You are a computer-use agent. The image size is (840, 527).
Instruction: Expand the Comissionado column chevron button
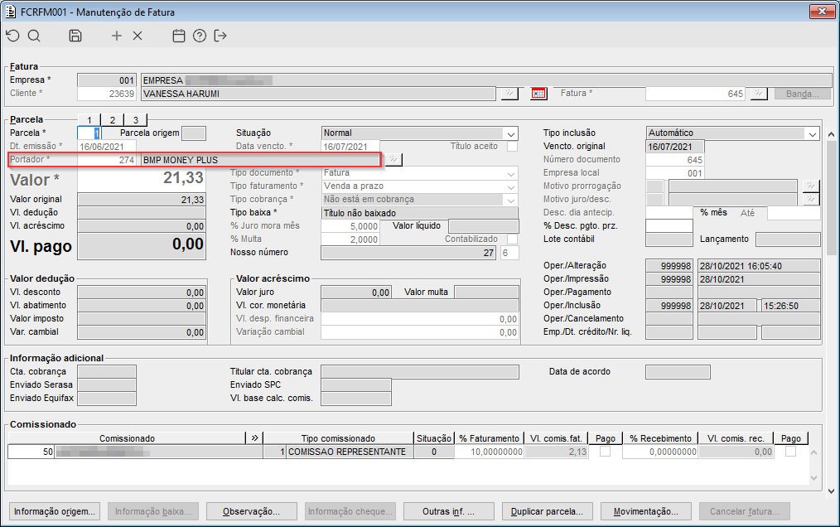pyautogui.click(x=254, y=438)
